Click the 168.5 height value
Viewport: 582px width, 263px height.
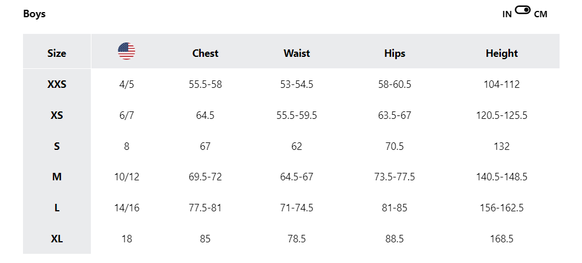pyautogui.click(x=501, y=239)
